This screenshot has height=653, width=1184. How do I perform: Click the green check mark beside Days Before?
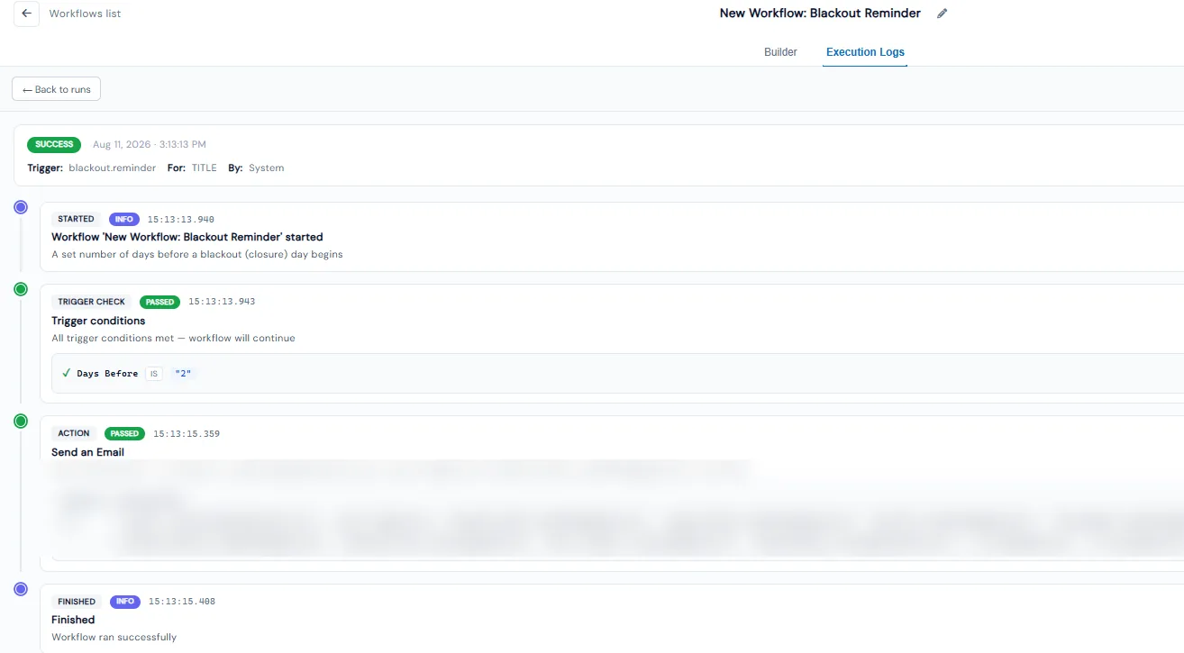click(x=67, y=373)
